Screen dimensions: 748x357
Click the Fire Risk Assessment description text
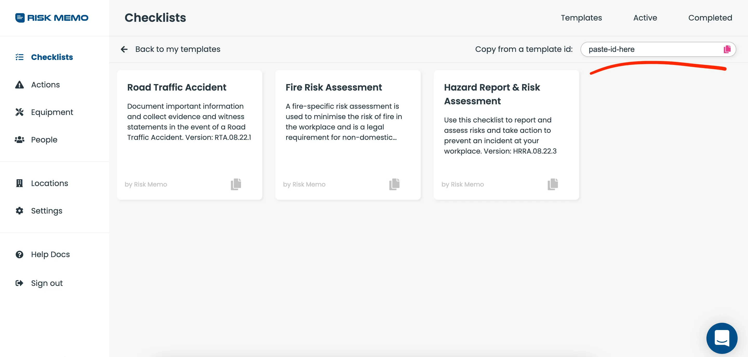pos(344,122)
